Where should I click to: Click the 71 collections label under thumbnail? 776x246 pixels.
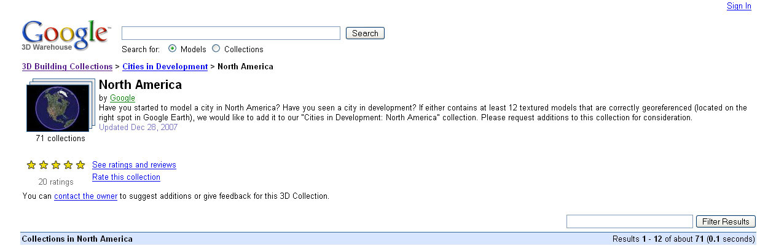pyautogui.click(x=60, y=139)
